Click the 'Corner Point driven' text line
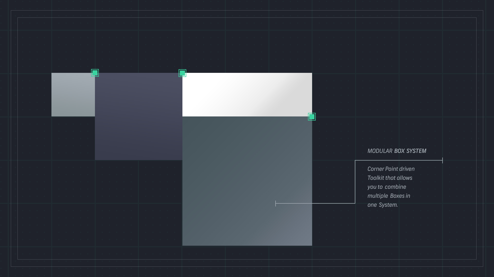 coord(391,169)
